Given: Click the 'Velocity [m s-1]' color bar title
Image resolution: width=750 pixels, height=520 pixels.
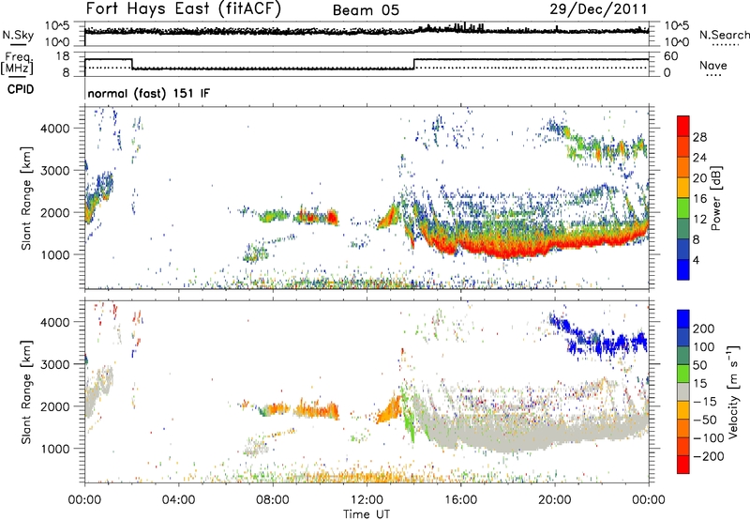Looking at the screenshot, I should pos(733,391).
